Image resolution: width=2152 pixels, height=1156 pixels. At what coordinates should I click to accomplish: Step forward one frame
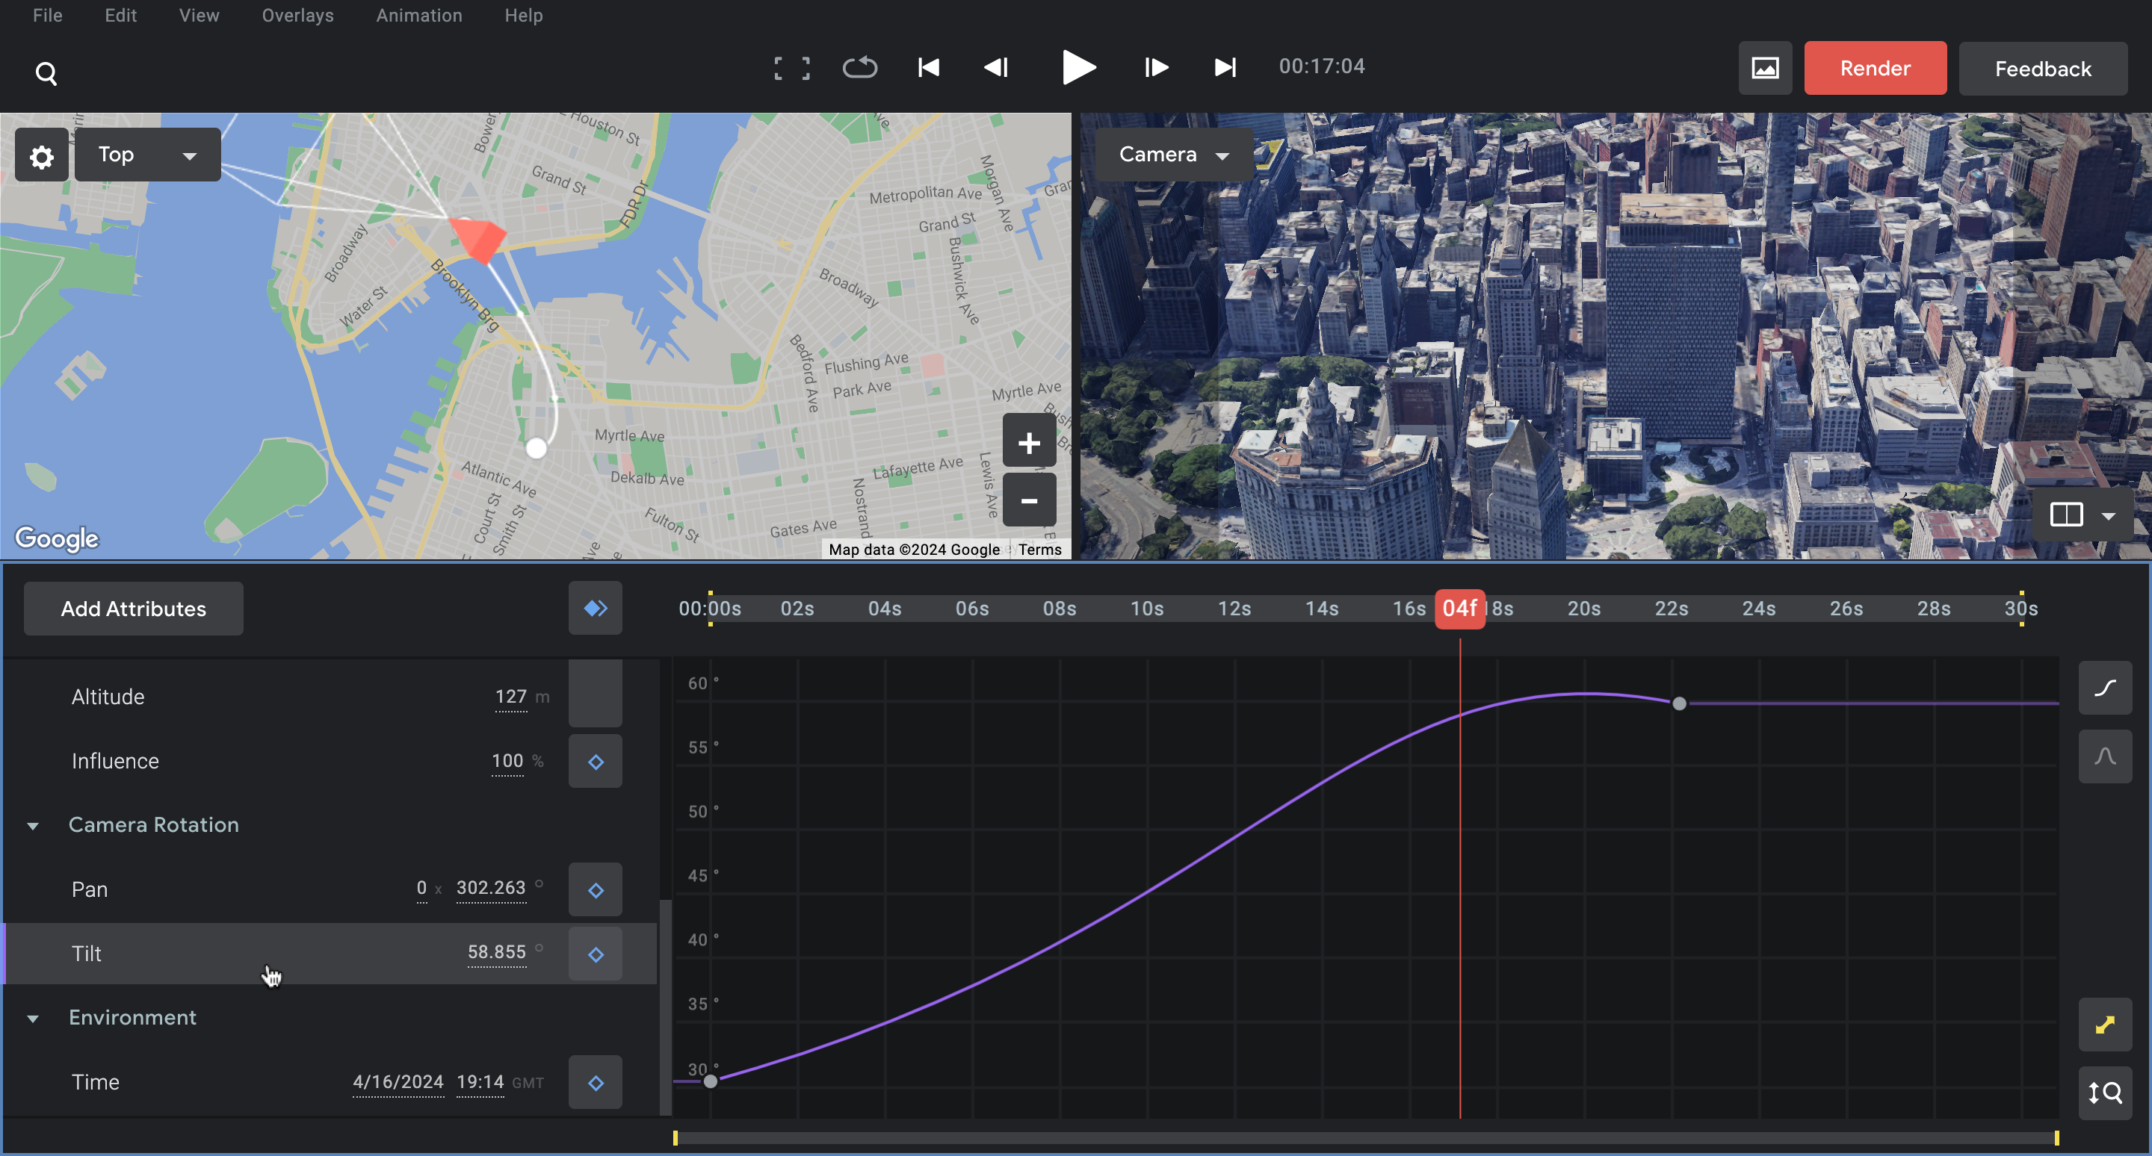(x=1156, y=68)
